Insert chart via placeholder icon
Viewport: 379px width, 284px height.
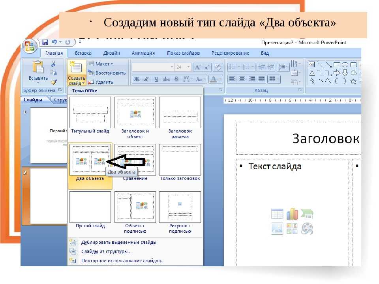292,213
